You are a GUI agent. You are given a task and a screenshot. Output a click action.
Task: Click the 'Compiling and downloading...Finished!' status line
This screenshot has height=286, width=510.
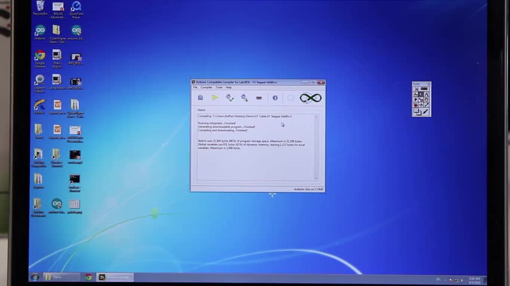click(223, 130)
